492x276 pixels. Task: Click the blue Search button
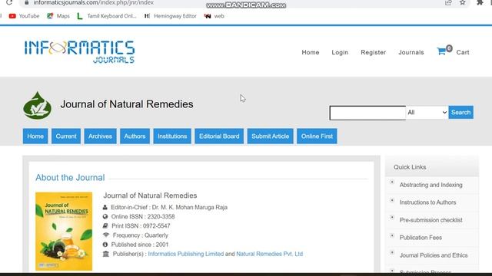pos(461,113)
